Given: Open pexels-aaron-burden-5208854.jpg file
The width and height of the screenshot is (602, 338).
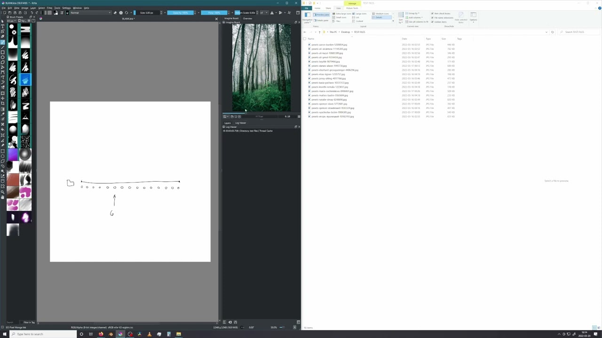Looking at the screenshot, I should (329, 45).
